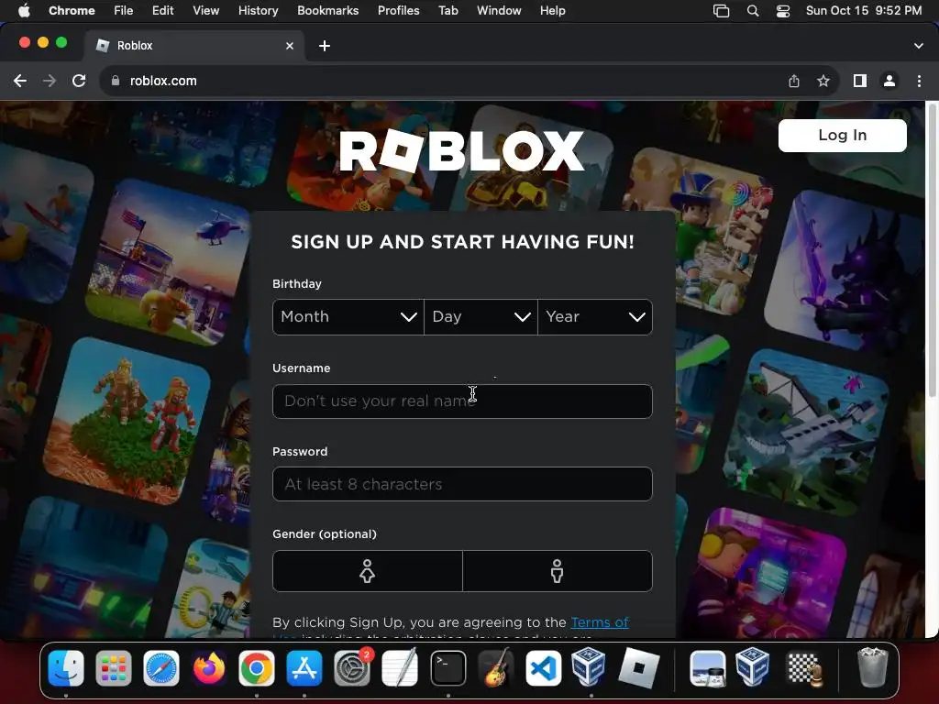Open Chrome's three-dot menu
939x704 pixels.
click(x=919, y=81)
